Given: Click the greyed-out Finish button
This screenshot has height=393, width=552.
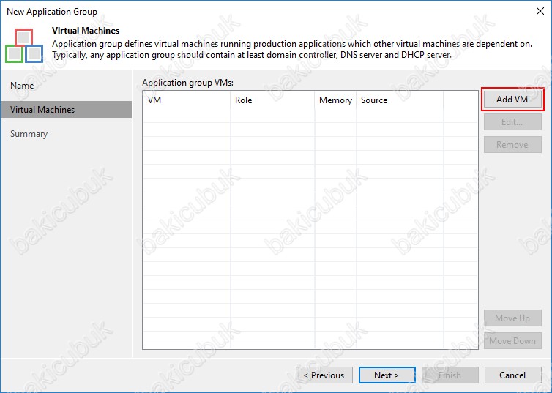Looking at the screenshot, I should coord(450,375).
